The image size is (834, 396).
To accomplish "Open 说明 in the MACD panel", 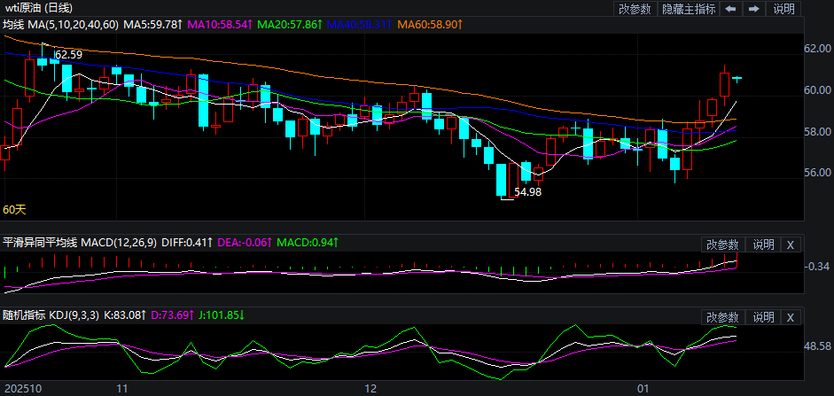I will pyautogui.click(x=763, y=245).
